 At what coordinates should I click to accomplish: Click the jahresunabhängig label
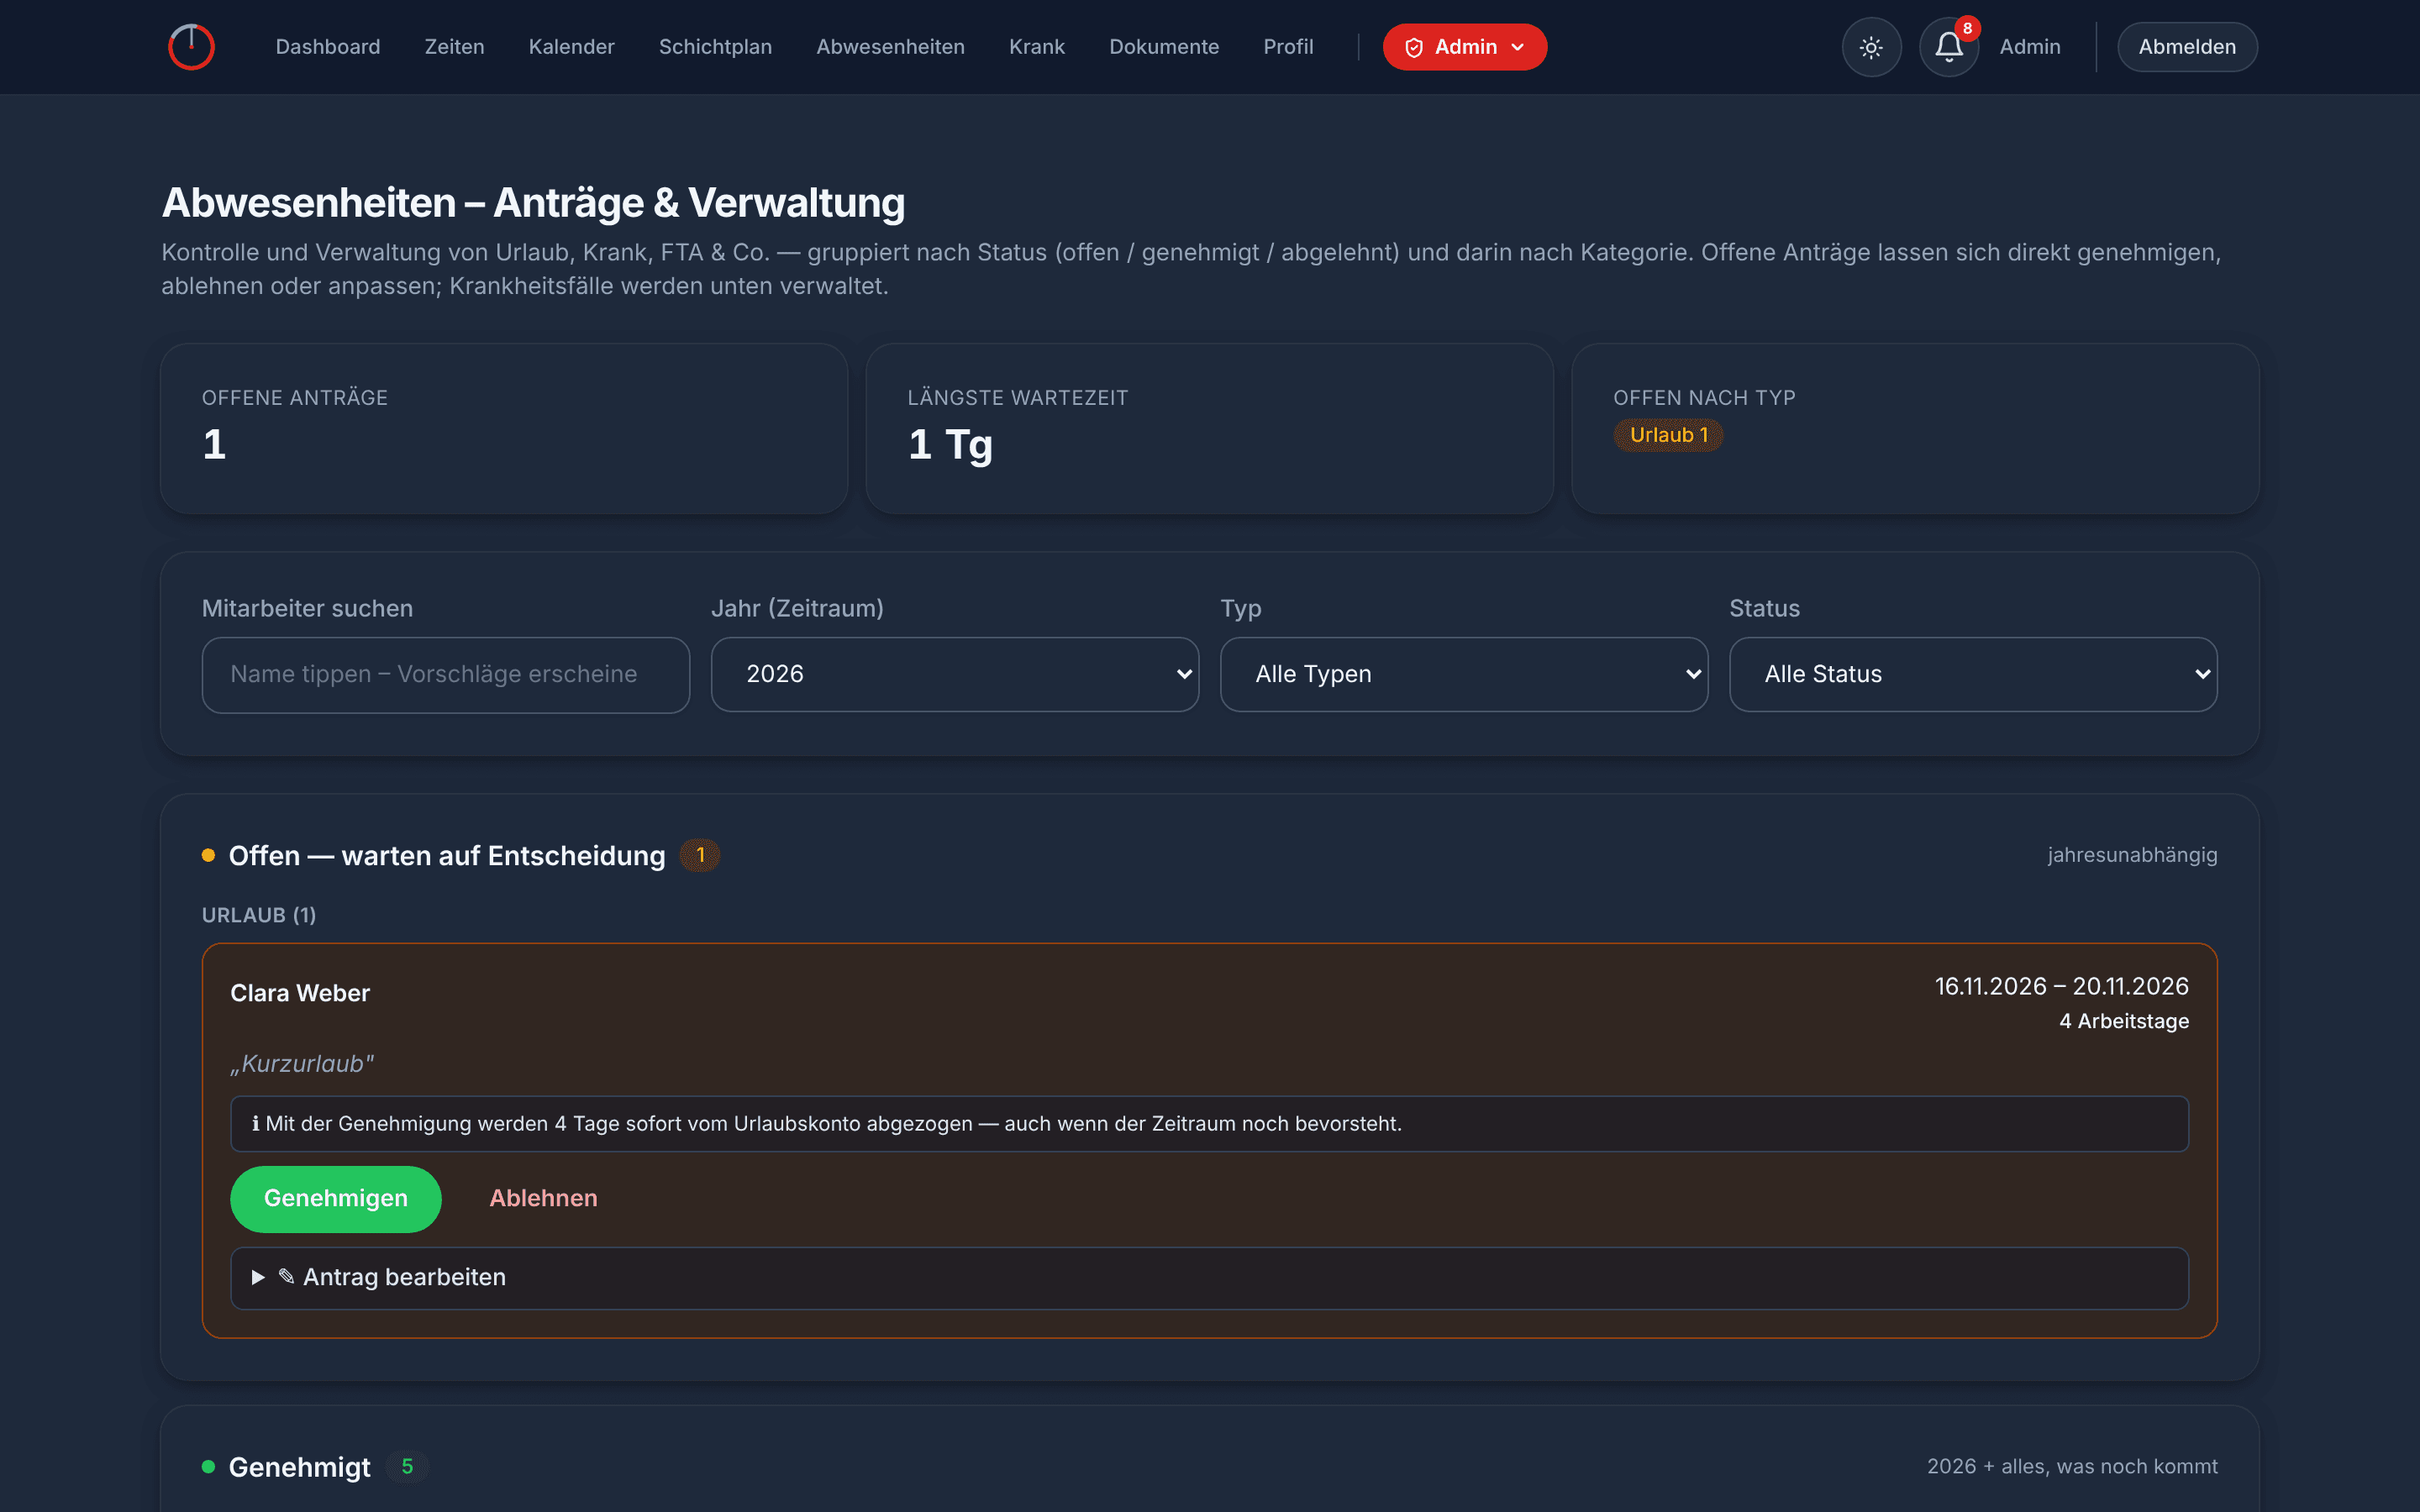(x=2132, y=855)
